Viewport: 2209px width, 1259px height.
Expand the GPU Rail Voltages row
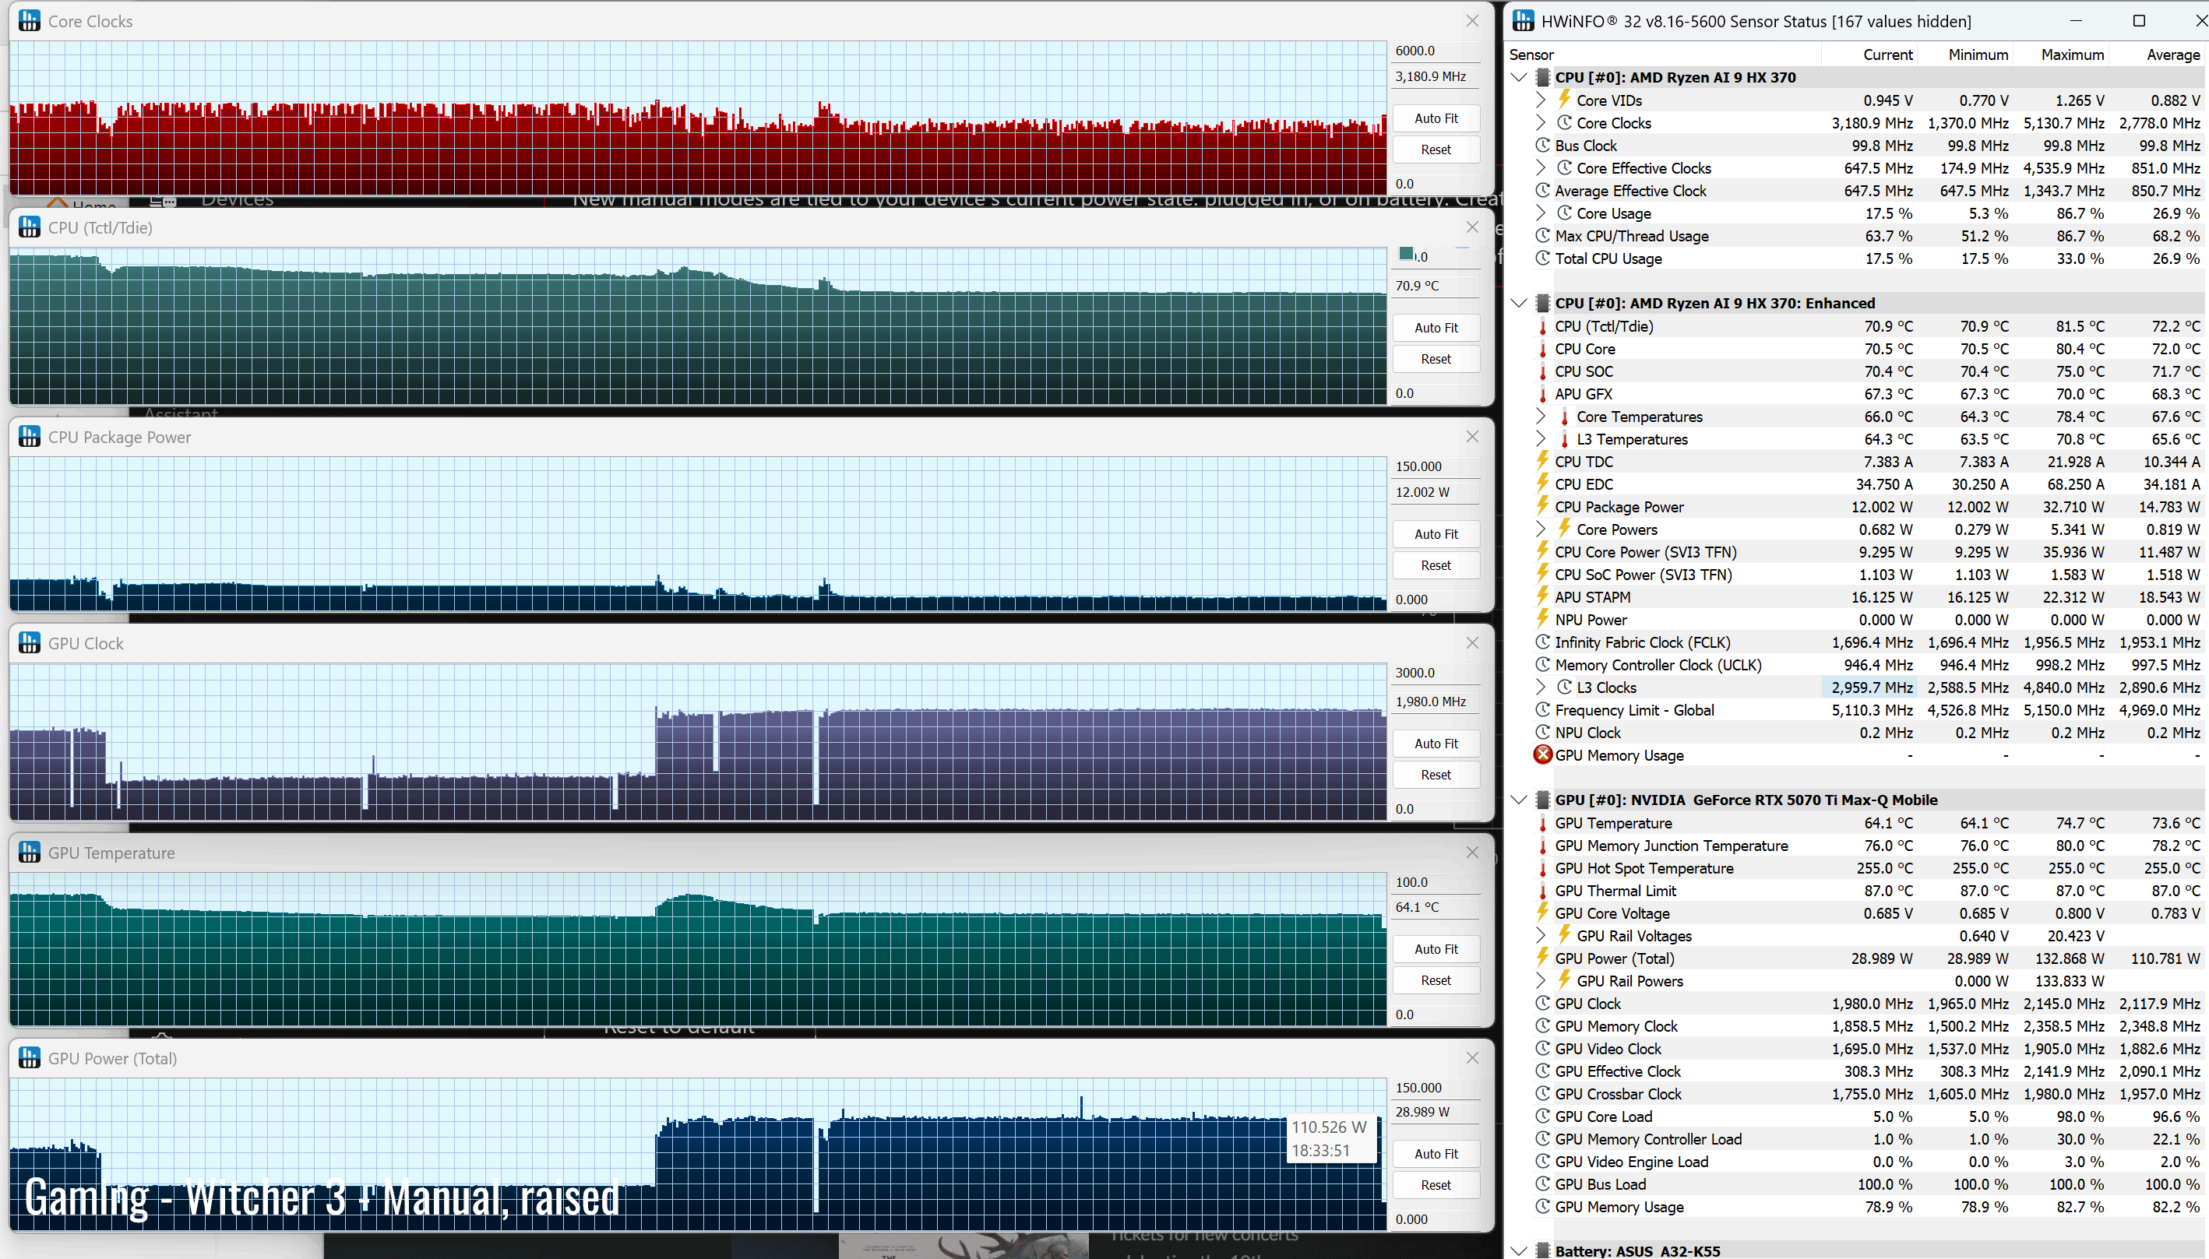(x=1541, y=936)
